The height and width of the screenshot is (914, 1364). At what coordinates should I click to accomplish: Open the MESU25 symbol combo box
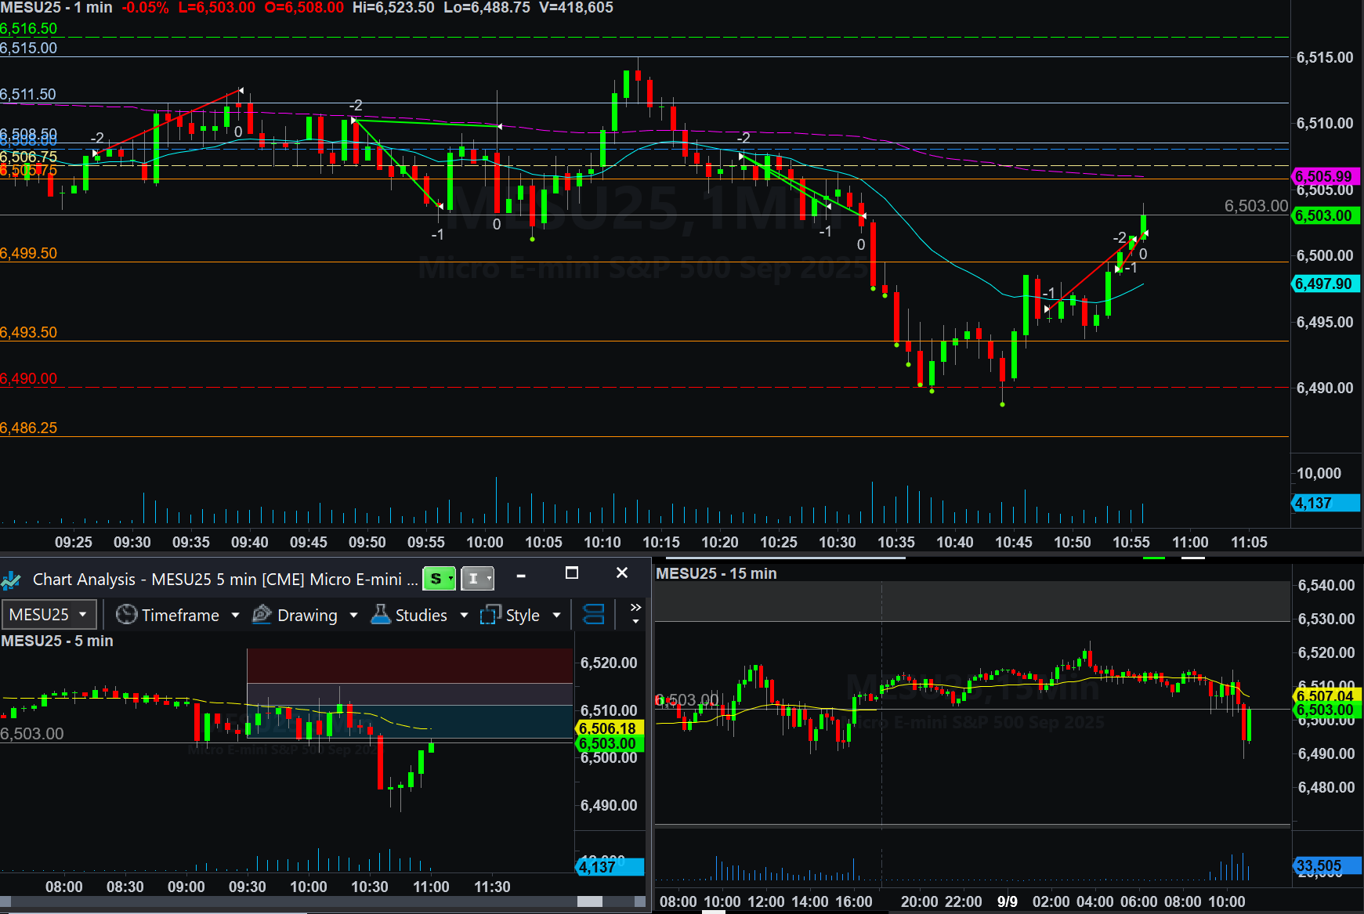(x=49, y=615)
